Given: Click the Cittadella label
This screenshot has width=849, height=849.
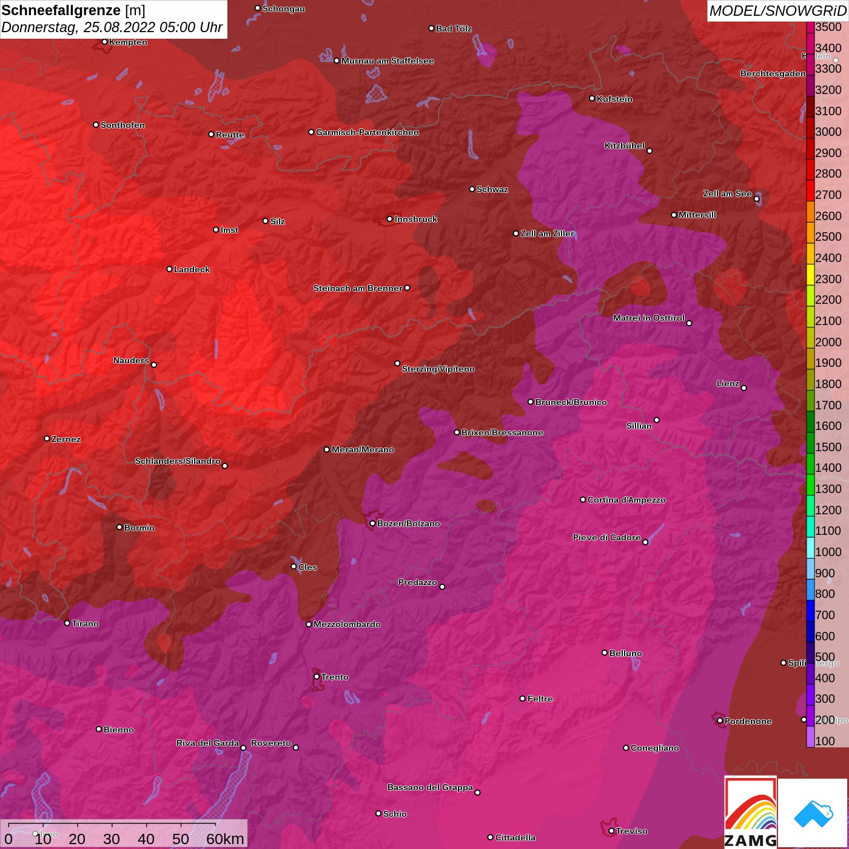Looking at the screenshot, I should (x=515, y=837).
